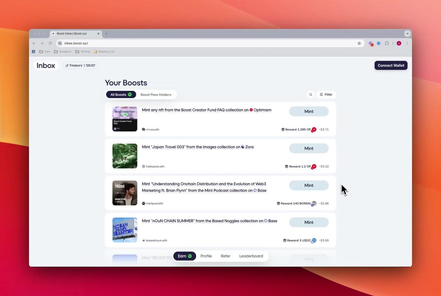Click the red-badged extension icon in toolbar

(x=371, y=43)
